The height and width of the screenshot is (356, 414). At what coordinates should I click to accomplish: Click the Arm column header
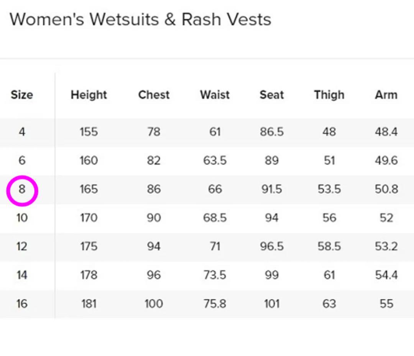(x=386, y=95)
